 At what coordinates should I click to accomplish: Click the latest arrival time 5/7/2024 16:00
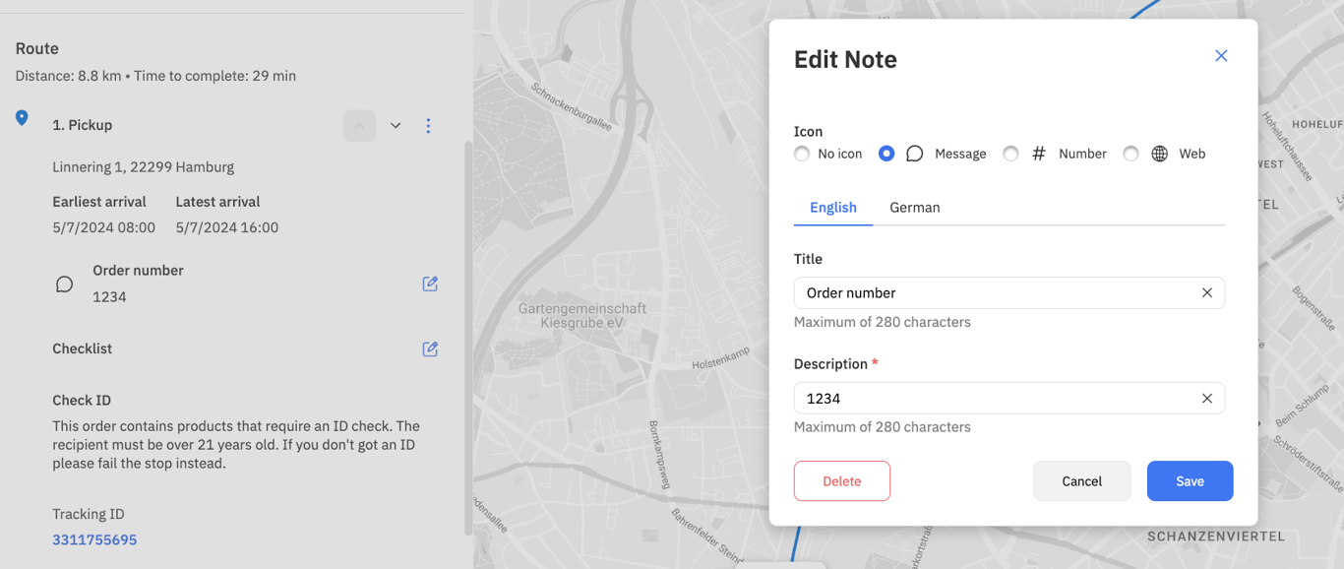click(x=227, y=227)
